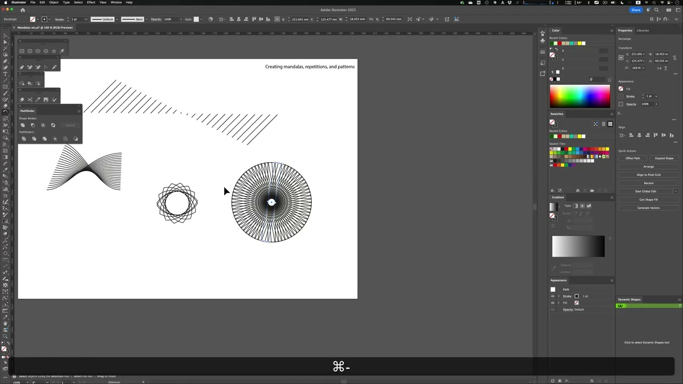Select Linear gradient type icon
The height and width of the screenshot is (384, 683).
[575, 206]
